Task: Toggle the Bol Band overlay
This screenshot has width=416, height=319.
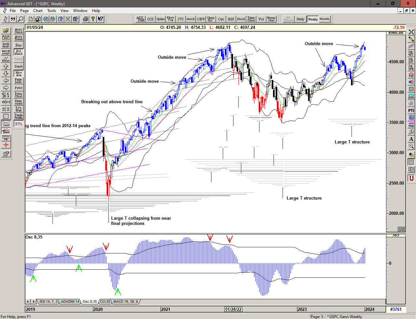Action: coord(19,52)
